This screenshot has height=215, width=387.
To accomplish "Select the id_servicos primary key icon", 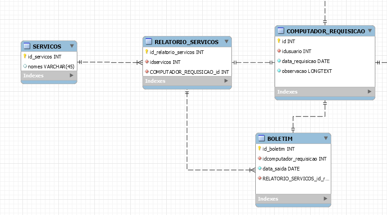I will pos(25,56).
